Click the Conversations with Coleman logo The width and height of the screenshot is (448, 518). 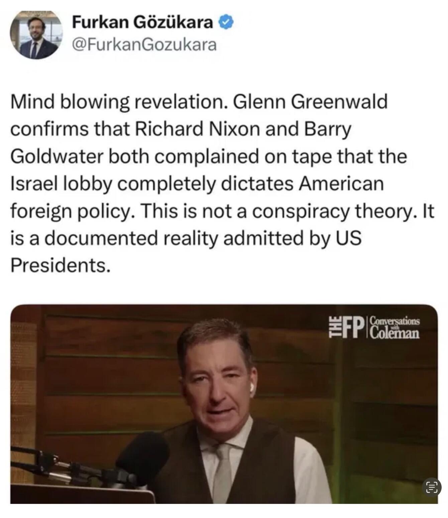395,327
